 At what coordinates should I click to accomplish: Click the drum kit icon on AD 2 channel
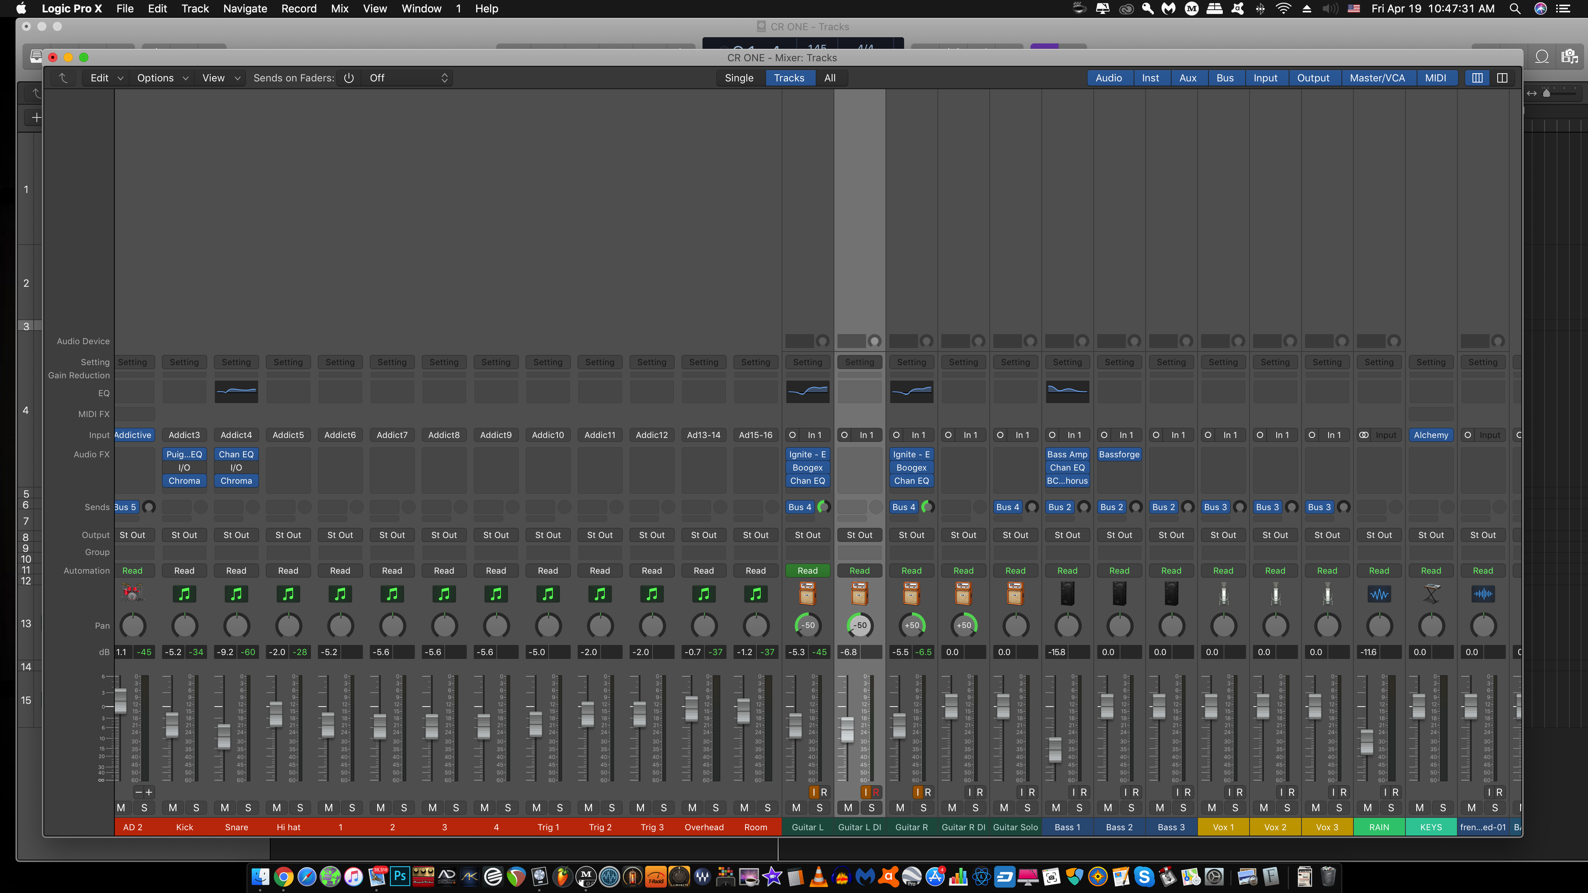point(132,593)
